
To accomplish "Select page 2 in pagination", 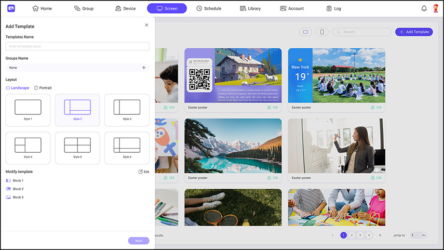I will coord(352,235).
